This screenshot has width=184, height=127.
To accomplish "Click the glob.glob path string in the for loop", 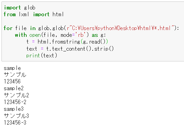I will pos(121,28).
